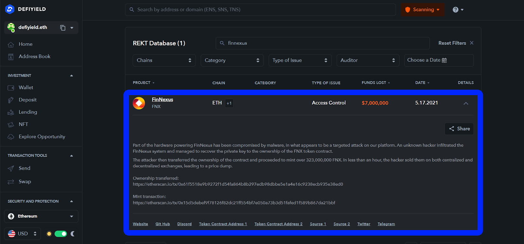Click the Swap arrows icon
Viewport: 524px width, 244px height.
[x=11, y=182]
